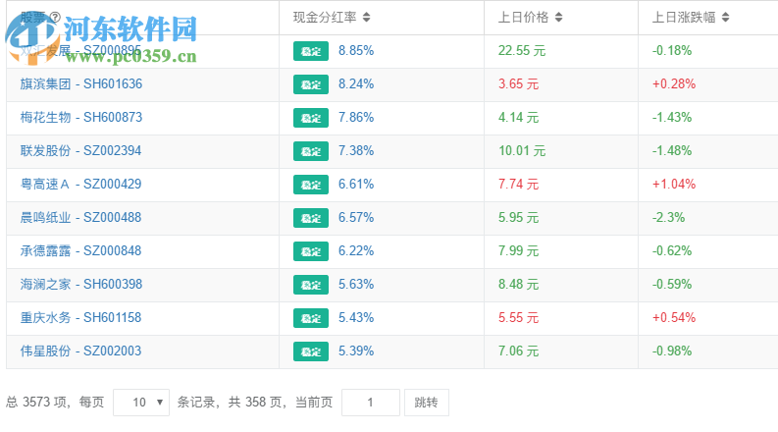Click change value -2.3%
The image size is (778, 432).
(x=668, y=218)
